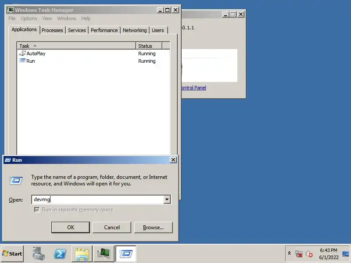The image size is (351, 263).
Task: Select the AutoPlay row text
Action: [36, 53]
